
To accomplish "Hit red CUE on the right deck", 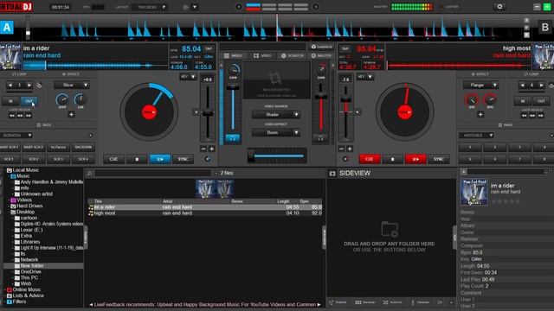I will tap(370, 159).
